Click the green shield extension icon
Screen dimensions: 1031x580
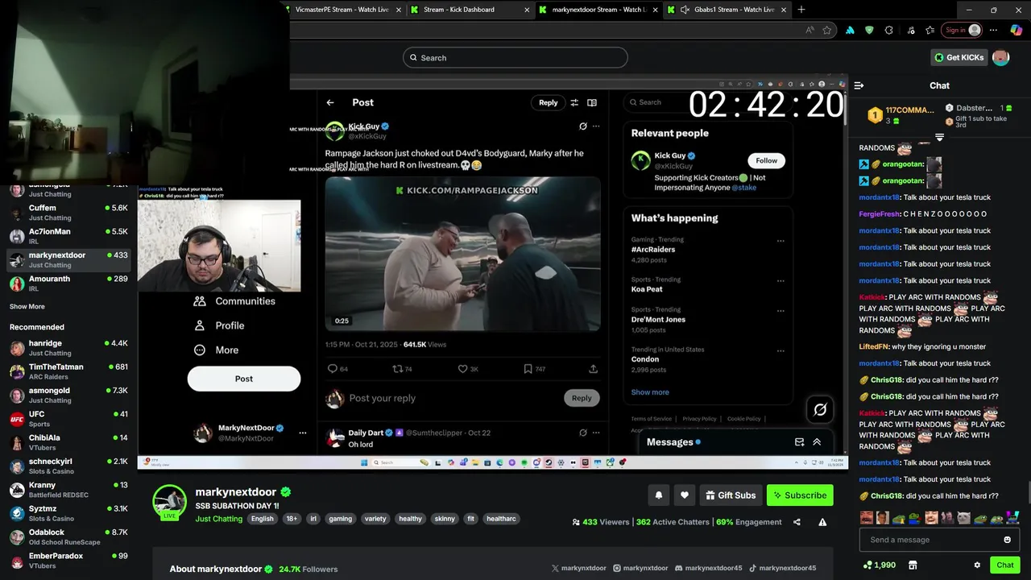click(869, 30)
